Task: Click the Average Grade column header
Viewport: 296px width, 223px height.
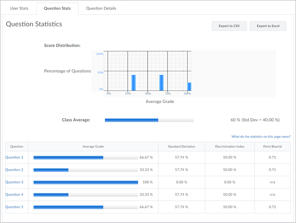Action: click(x=93, y=147)
